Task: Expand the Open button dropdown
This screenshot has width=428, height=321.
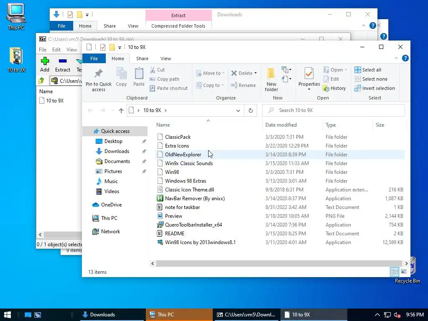Action: tap(346, 70)
